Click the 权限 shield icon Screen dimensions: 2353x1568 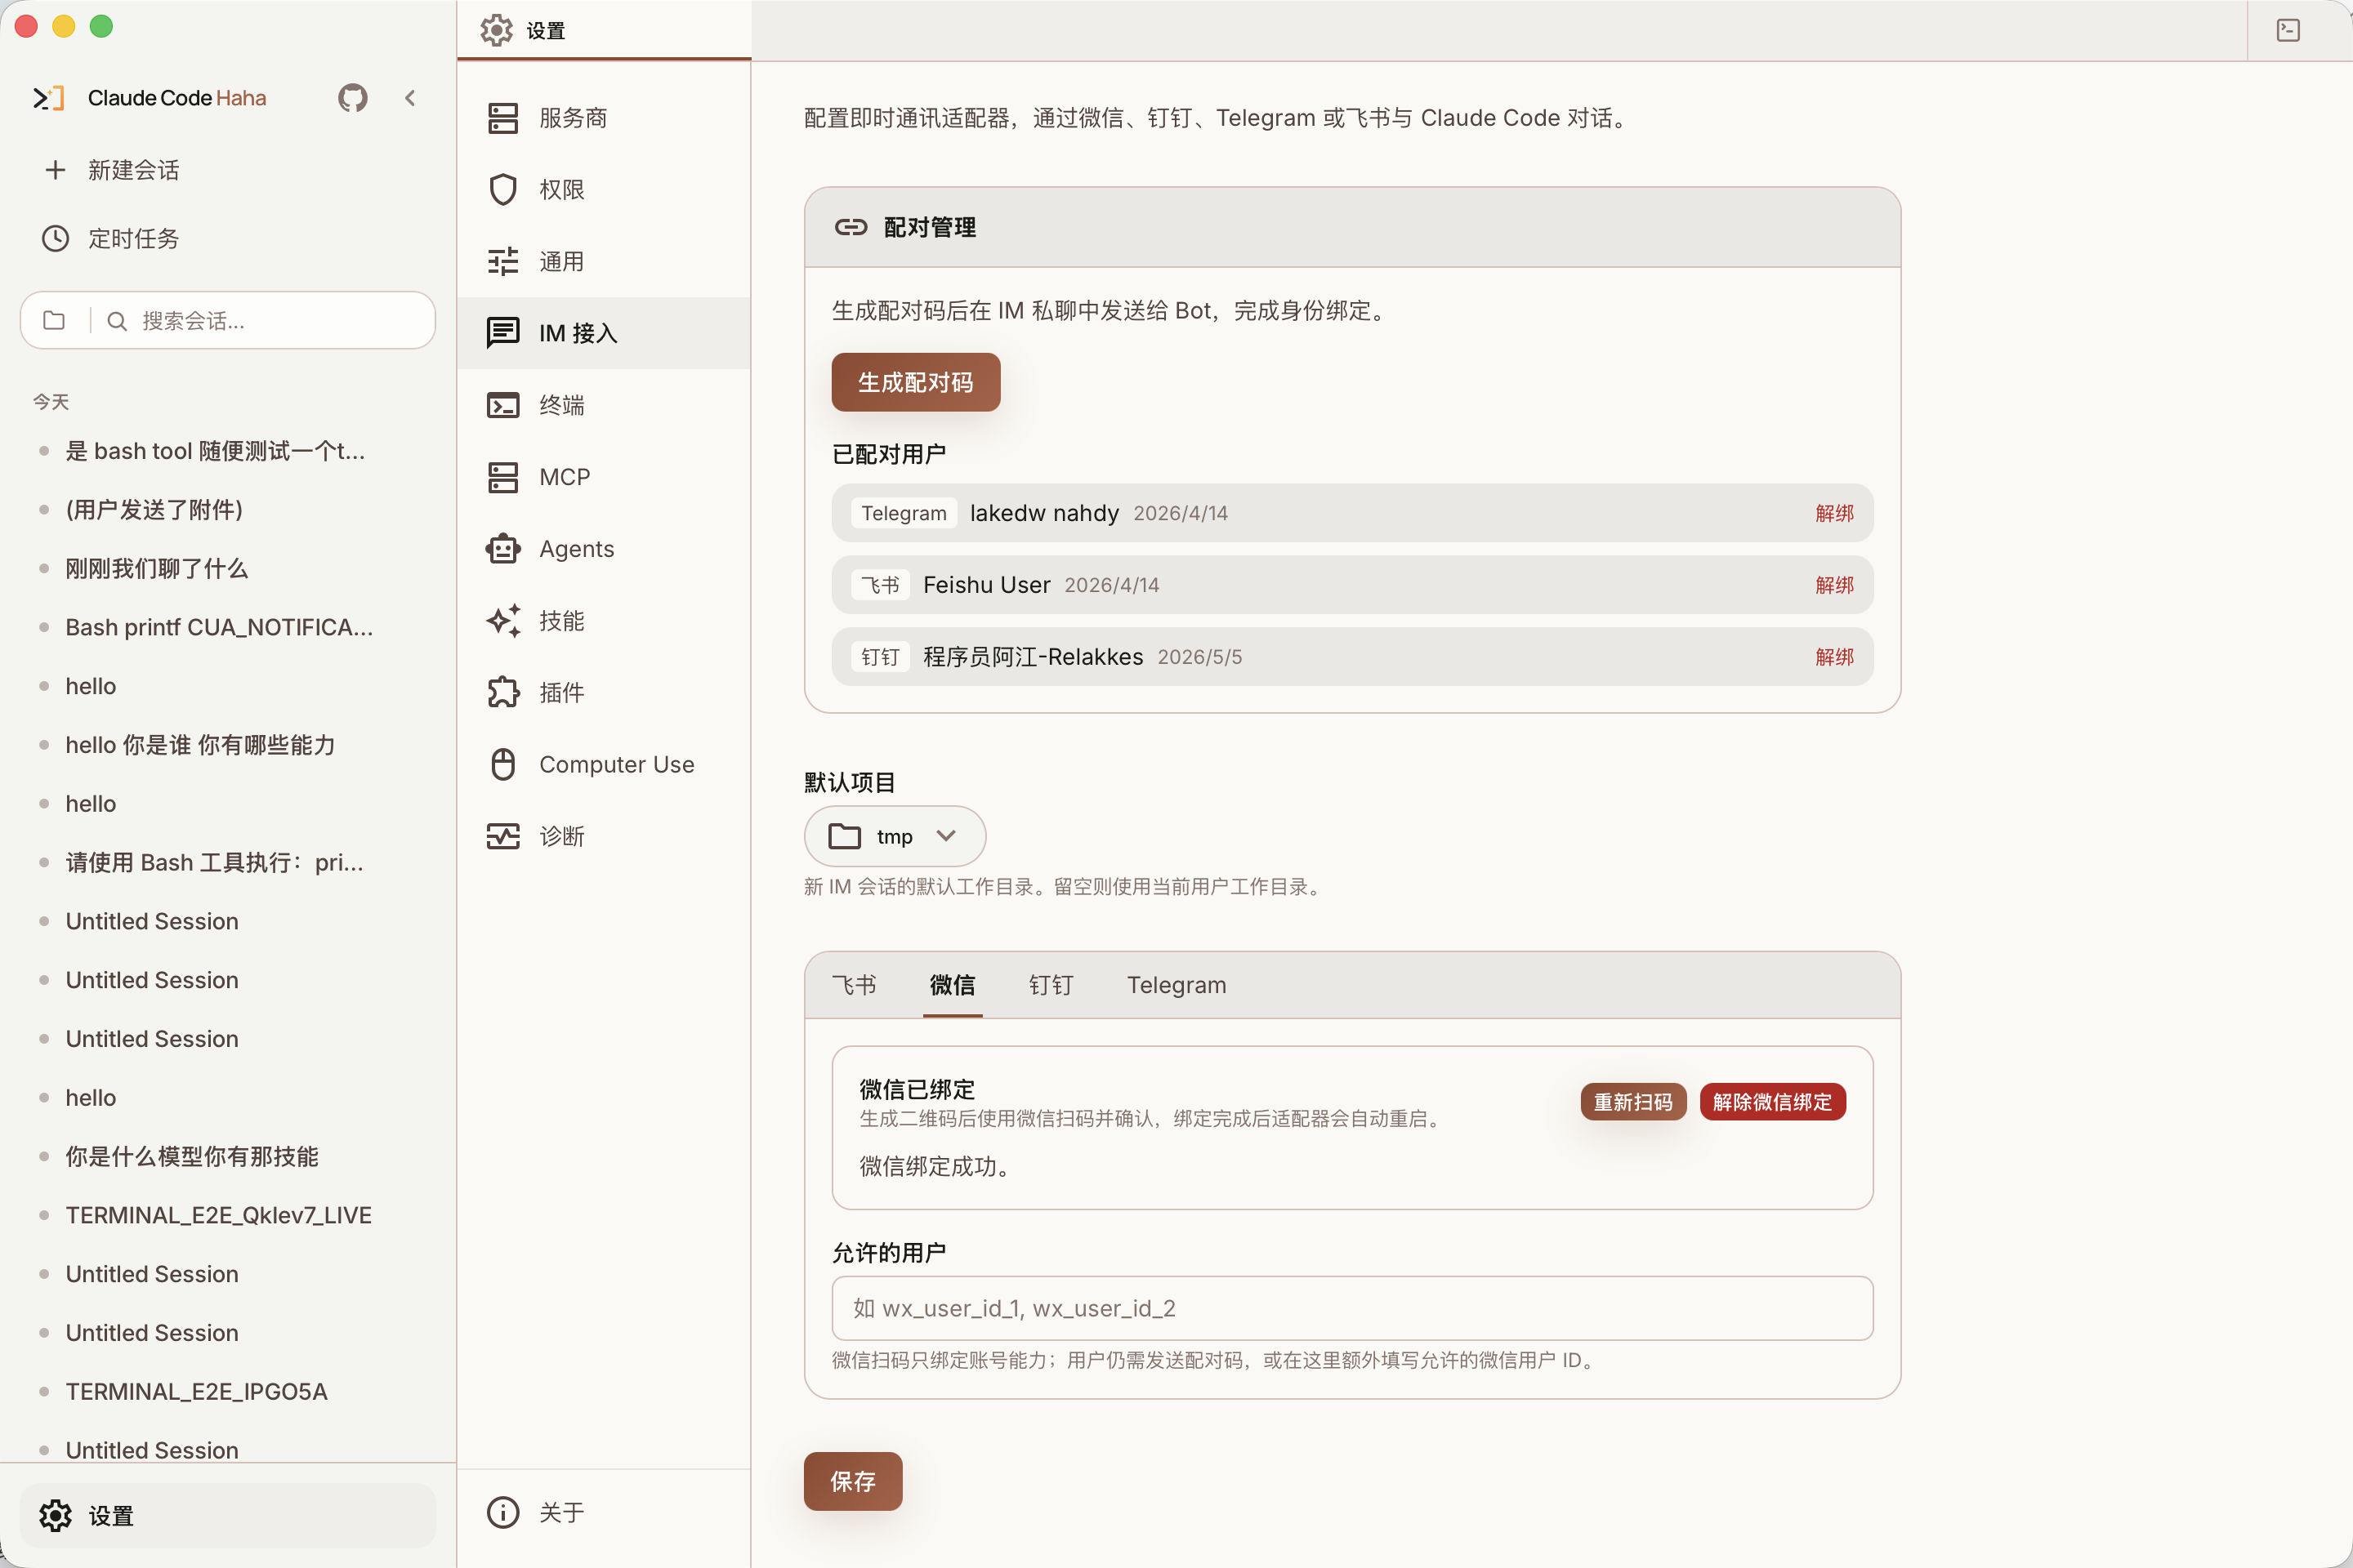click(502, 189)
